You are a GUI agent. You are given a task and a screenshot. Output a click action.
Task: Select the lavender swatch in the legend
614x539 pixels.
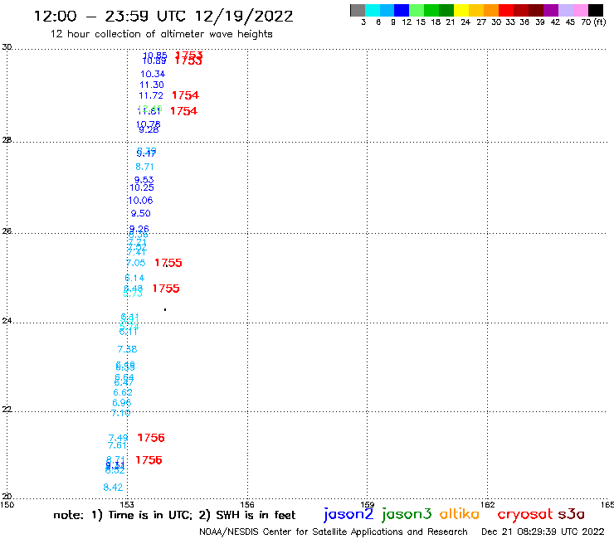point(565,10)
